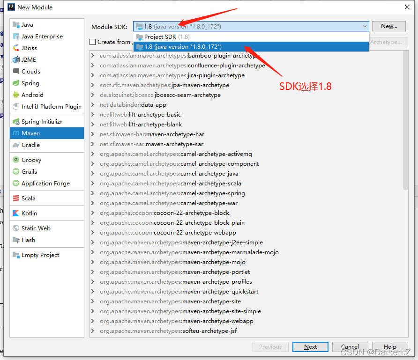The width and height of the screenshot is (418, 360).
Task: Click the Add Archetype... button
Action: (x=388, y=42)
